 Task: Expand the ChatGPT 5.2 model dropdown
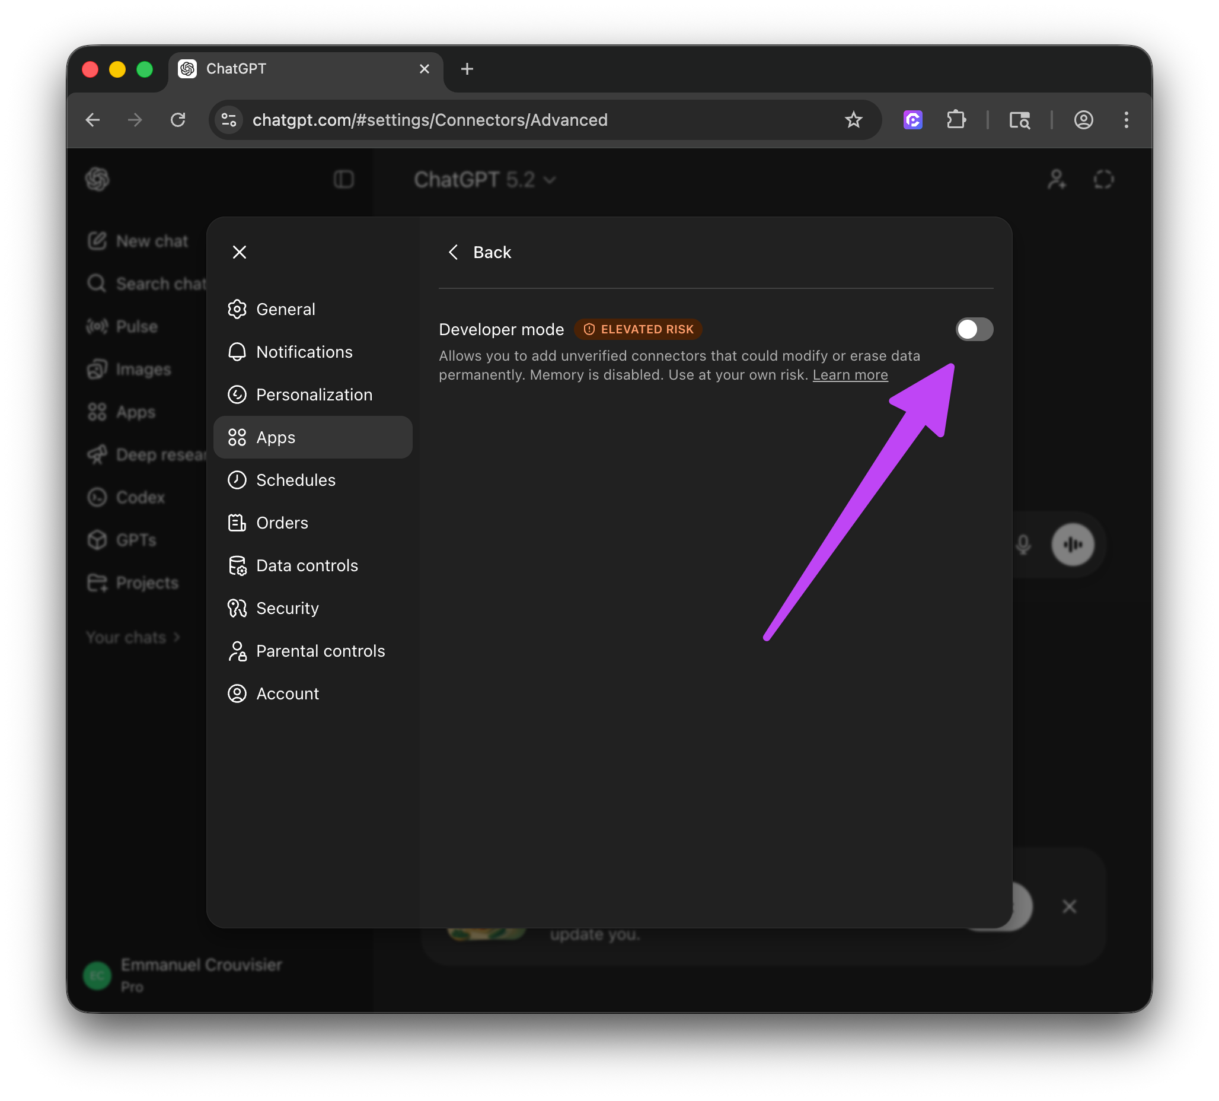click(x=484, y=180)
